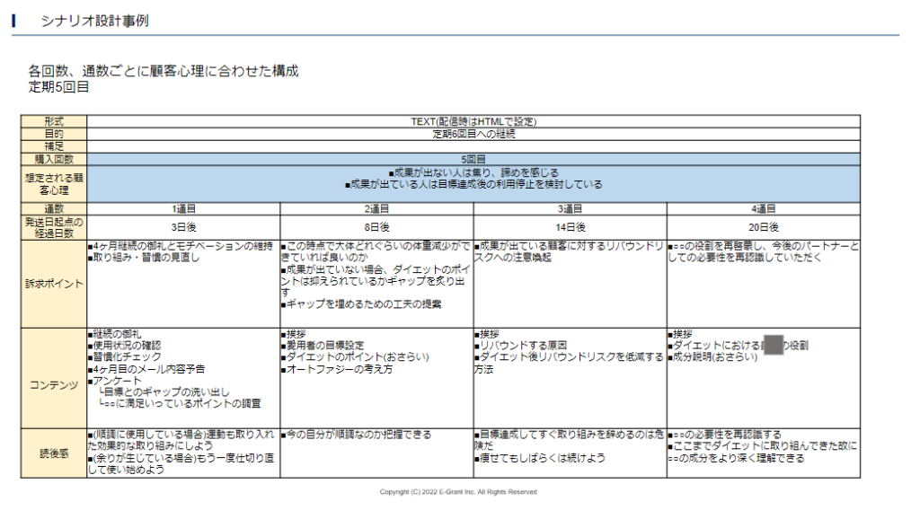The image size is (920, 510).
Task: Select the 読後感 row header
Action: [x=54, y=453]
